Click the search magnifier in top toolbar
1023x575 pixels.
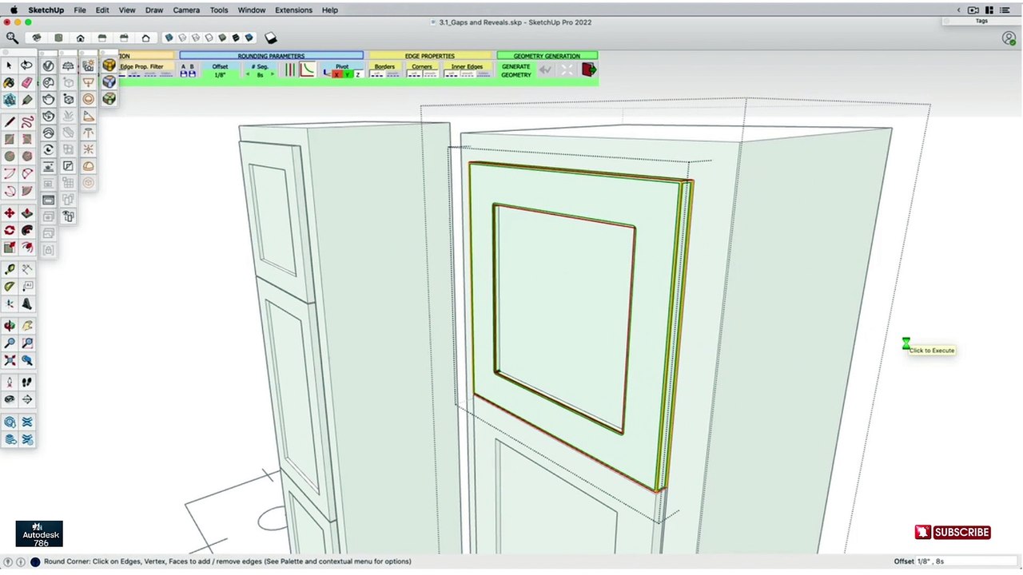pos(12,38)
